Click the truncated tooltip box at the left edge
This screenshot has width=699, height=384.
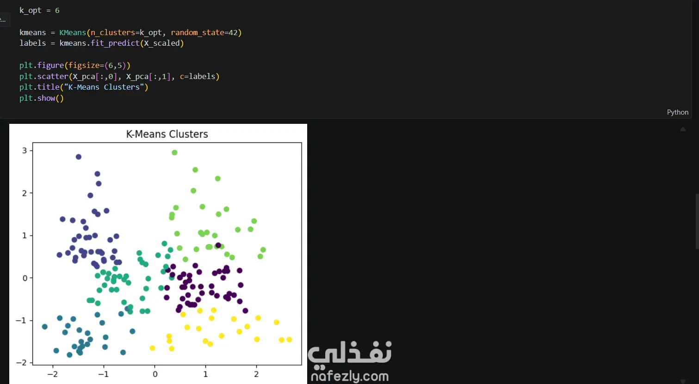[5, 20]
